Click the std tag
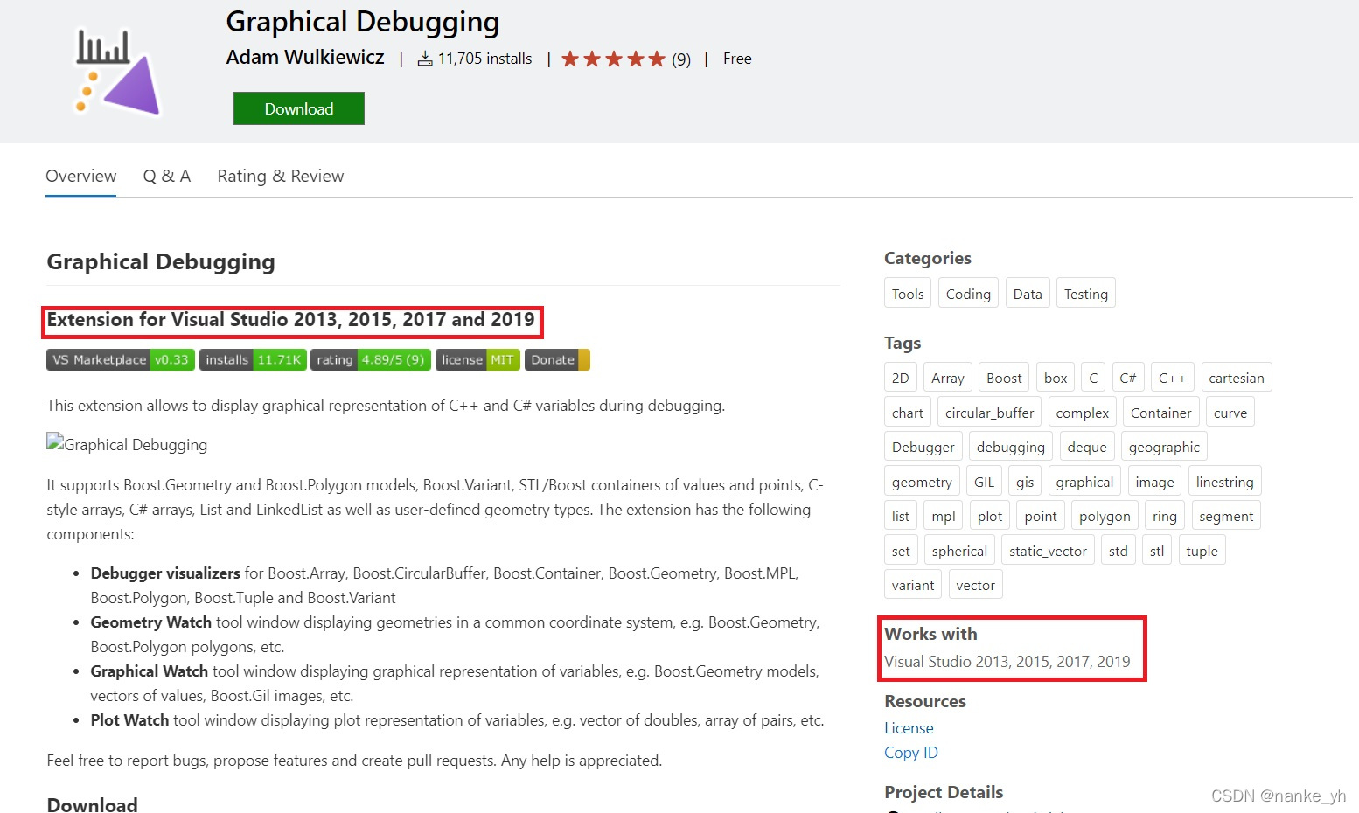This screenshot has height=813, width=1359. (x=1119, y=551)
